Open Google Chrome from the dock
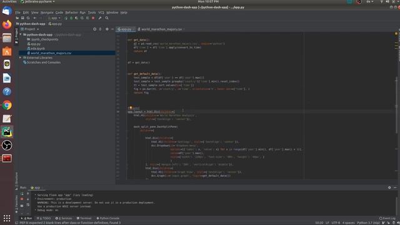Viewport: 400px width, 225px height. pos(7,105)
